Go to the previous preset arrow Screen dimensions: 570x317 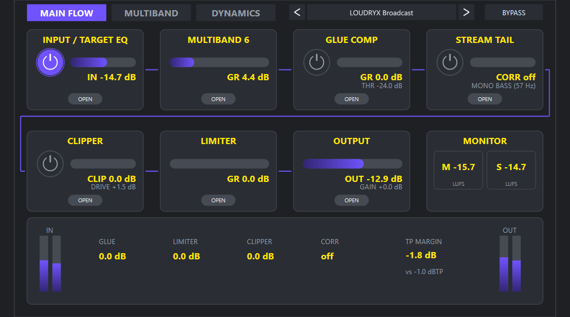click(297, 12)
